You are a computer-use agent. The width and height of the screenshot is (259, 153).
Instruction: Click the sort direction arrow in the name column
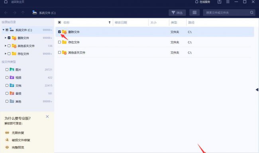110,22
